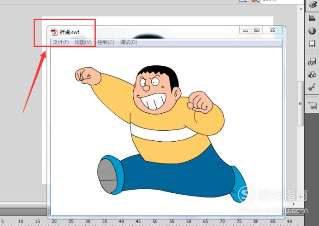The image size is (319, 226).
Task: Open the Color panel palette icon
Action: 312,5
